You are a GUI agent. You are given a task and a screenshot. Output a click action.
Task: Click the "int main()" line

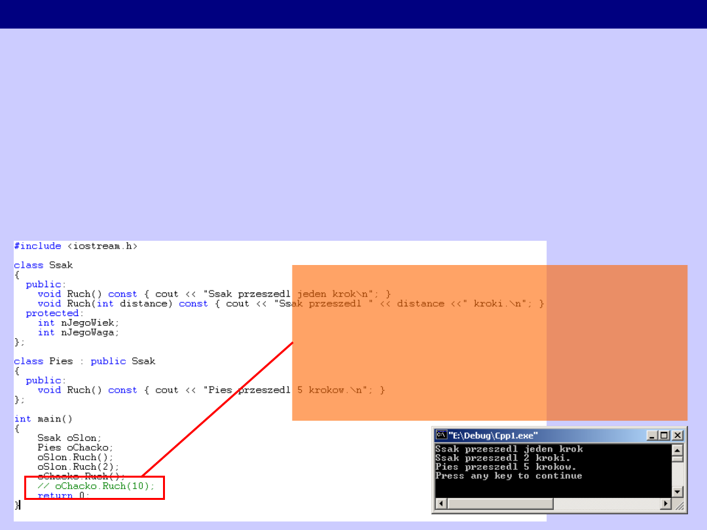tap(43, 419)
